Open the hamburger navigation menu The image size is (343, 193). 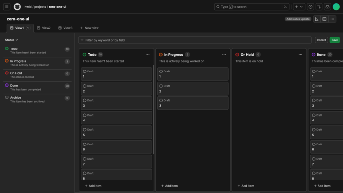click(x=7, y=7)
